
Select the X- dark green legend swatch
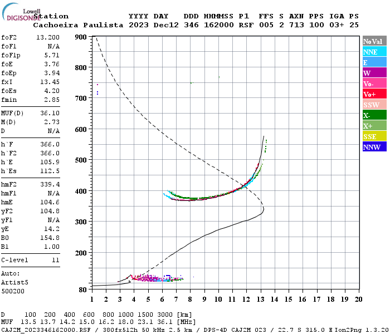[374, 115]
